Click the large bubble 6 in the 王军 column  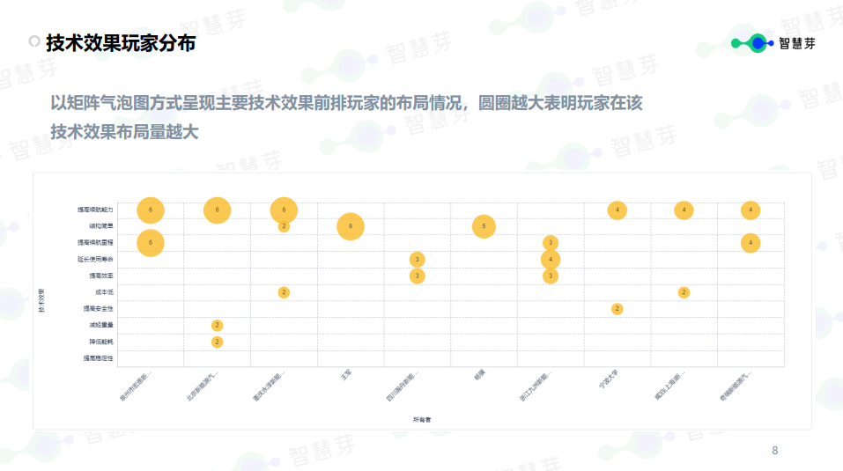click(x=351, y=226)
